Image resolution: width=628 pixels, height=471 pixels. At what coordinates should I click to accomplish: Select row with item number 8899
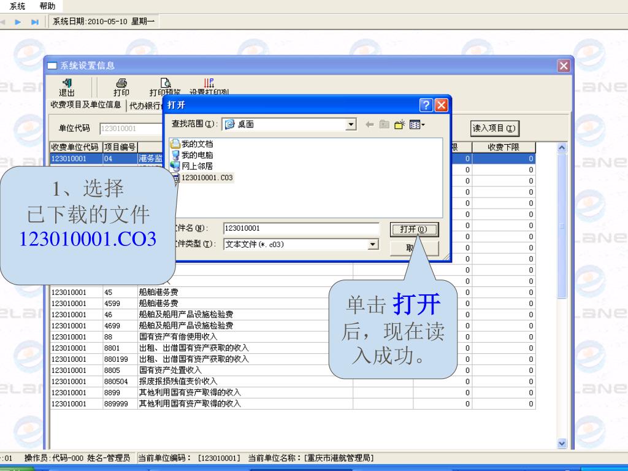[293, 392]
